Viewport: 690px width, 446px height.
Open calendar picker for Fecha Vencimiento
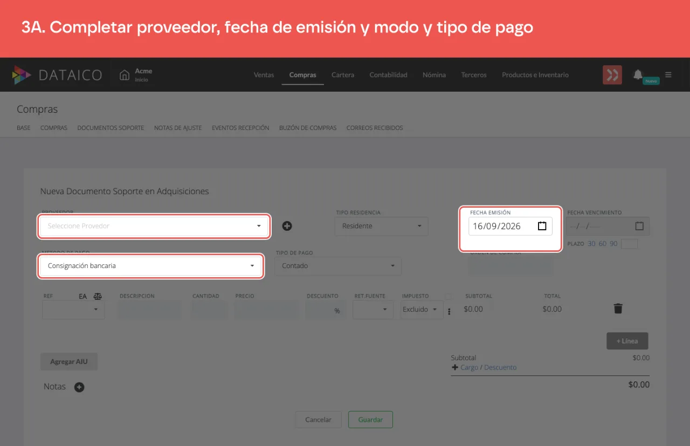[x=639, y=226]
